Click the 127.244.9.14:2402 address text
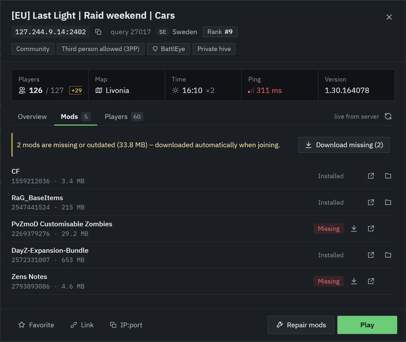The width and height of the screenshot is (406, 342). click(50, 32)
